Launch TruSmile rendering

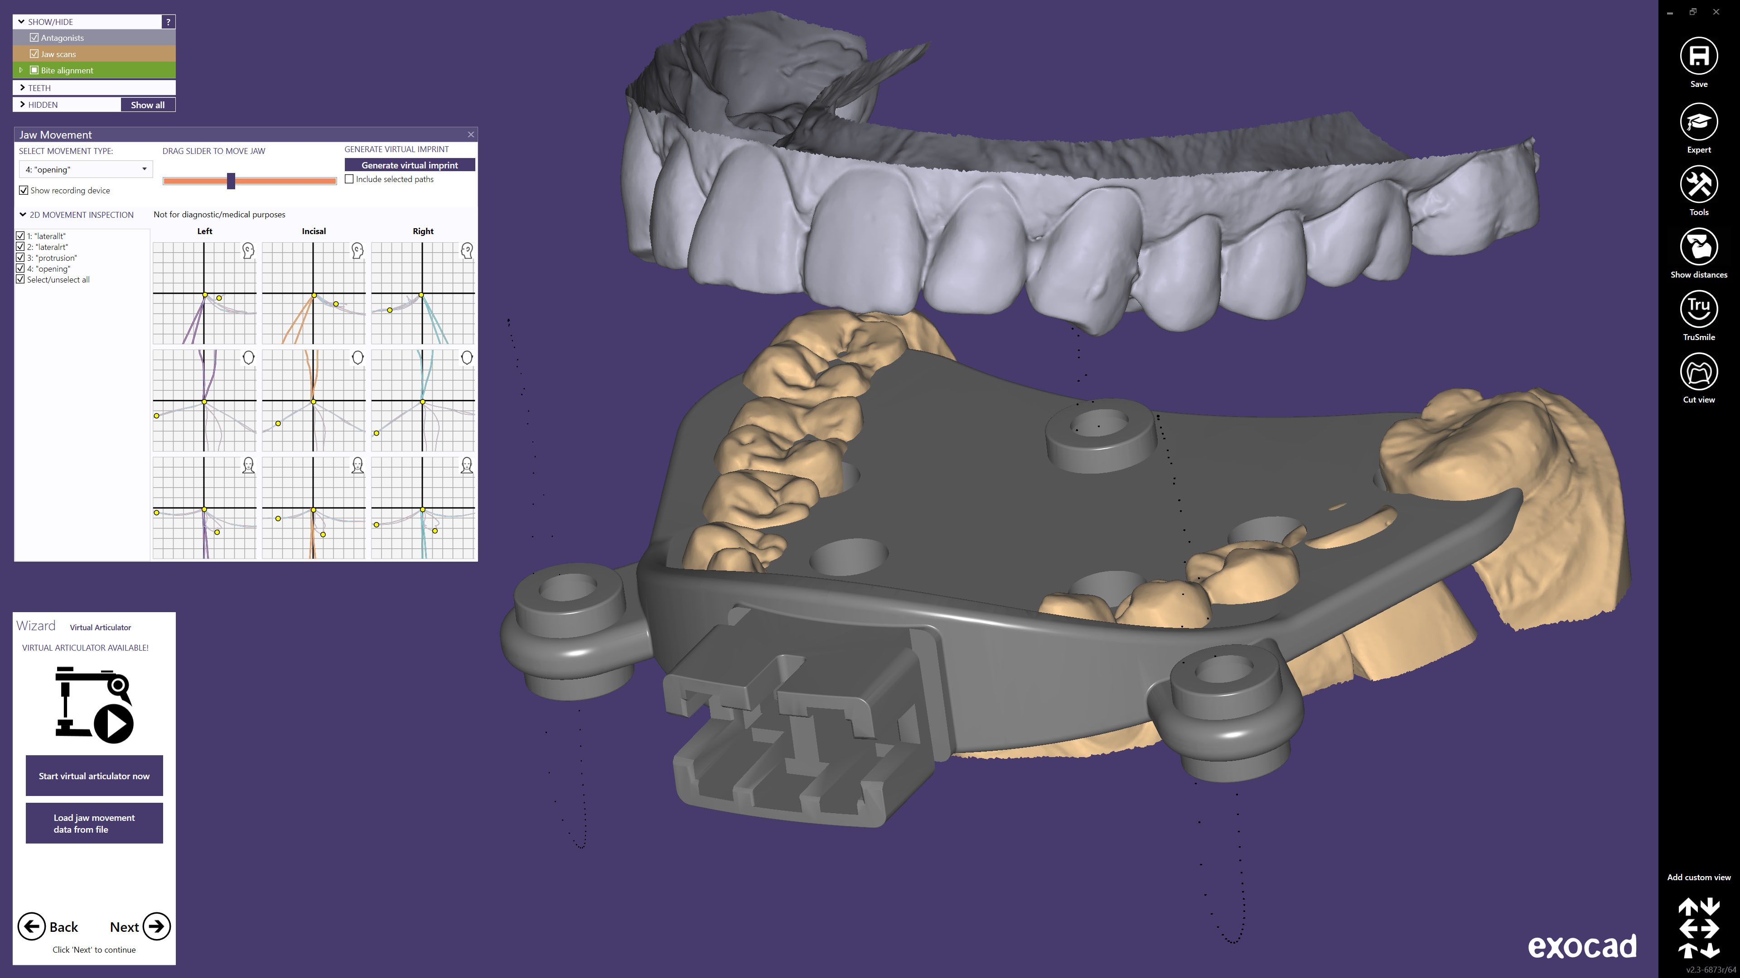click(x=1698, y=309)
